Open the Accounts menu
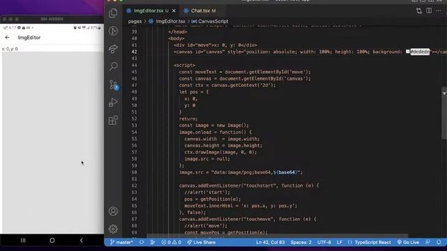 click(x=113, y=211)
